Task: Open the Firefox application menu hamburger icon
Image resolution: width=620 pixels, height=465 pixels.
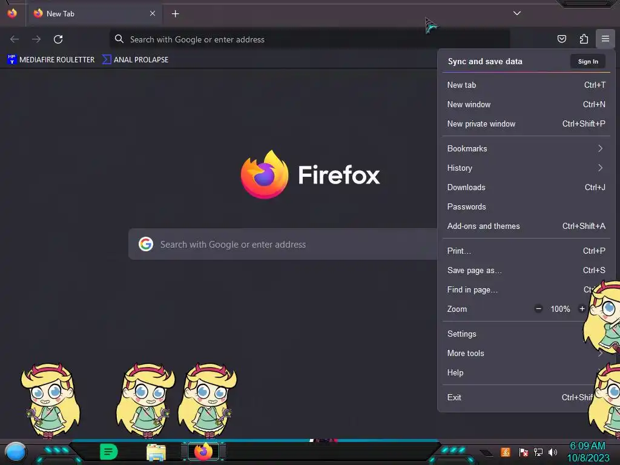Action: click(605, 39)
